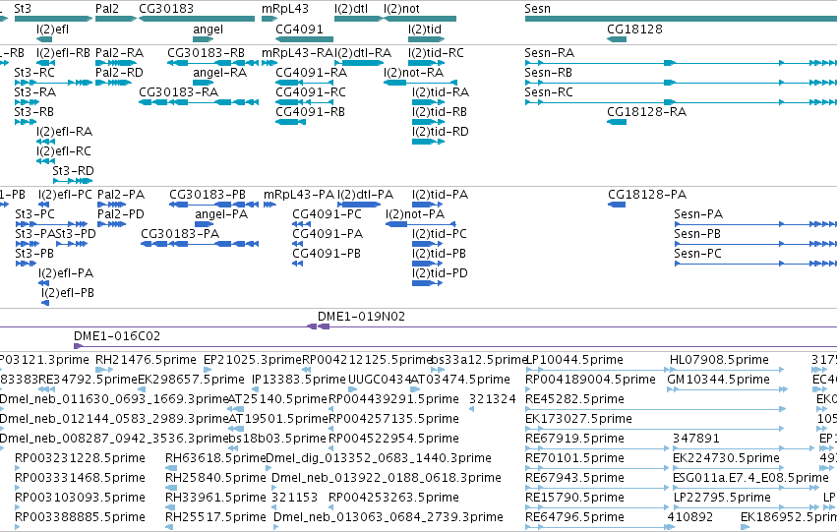Open the CG30183 gene feature
This screenshot has height=532, width=837.
197,19
